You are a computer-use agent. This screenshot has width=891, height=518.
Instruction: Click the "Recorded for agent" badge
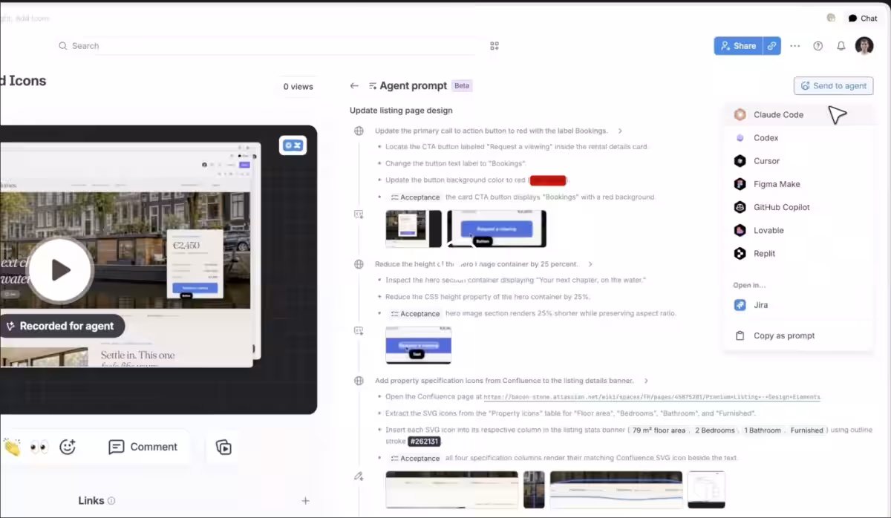62,326
